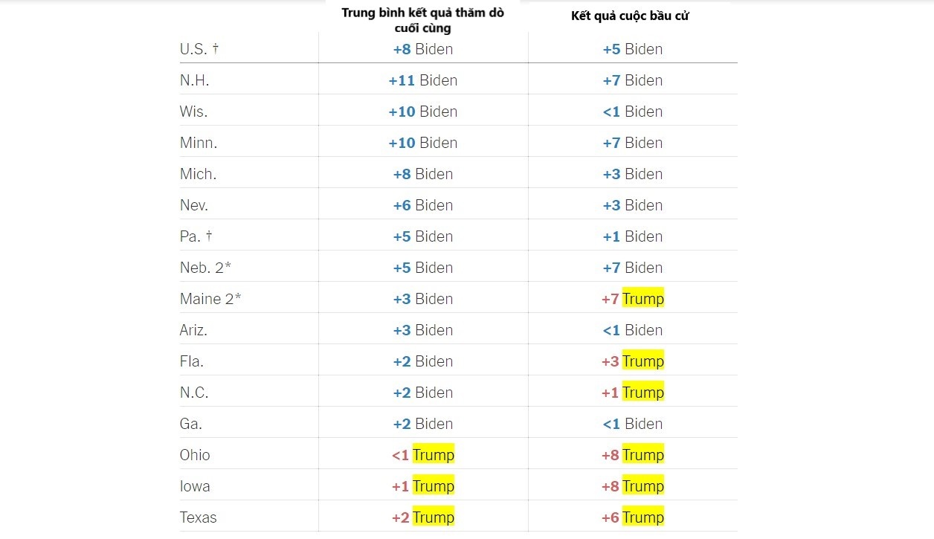Click the "+11 Biden" polling average value
This screenshot has height=539, width=934.
click(x=422, y=80)
